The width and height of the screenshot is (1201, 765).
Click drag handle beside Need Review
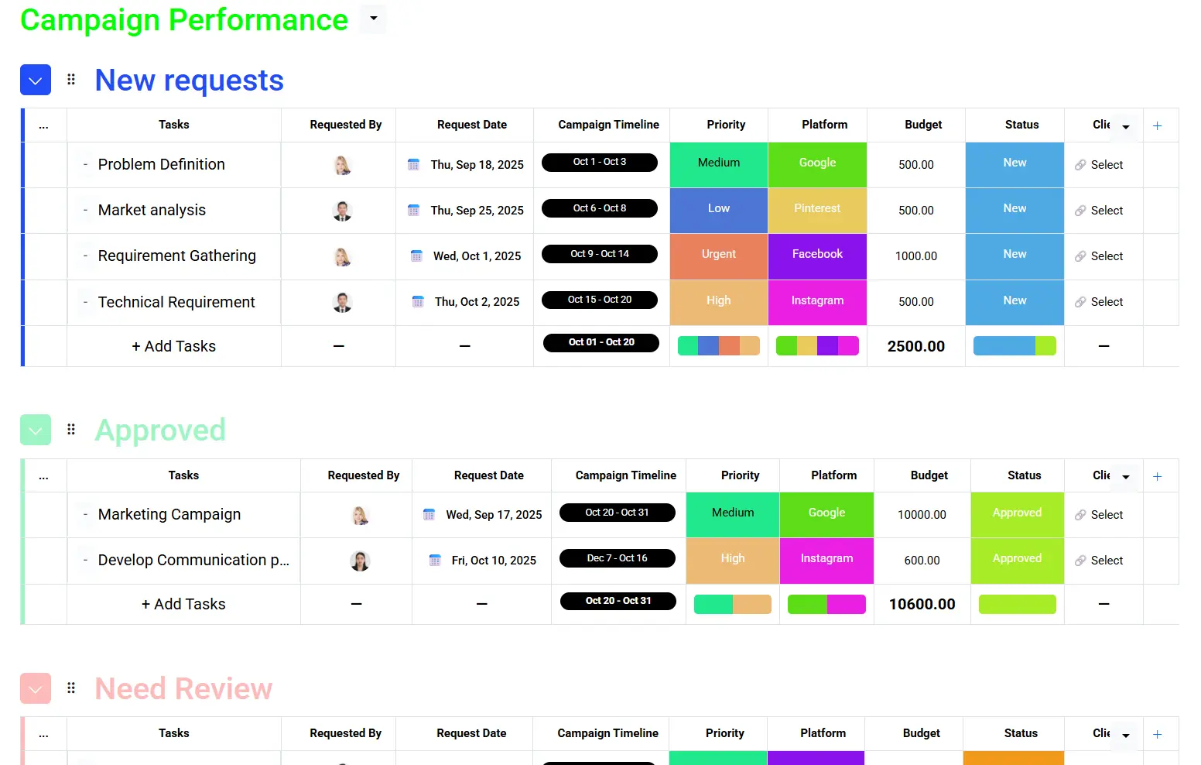[x=71, y=688]
